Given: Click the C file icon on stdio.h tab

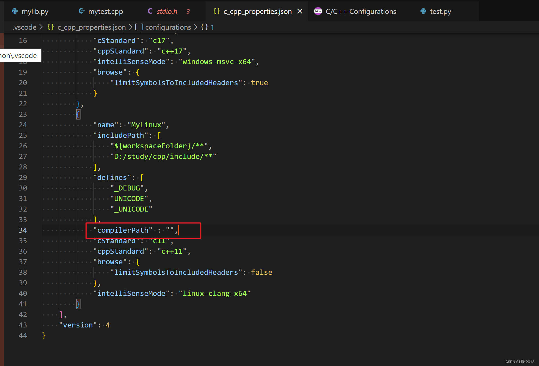Looking at the screenshot, I should tap(150, 11).
